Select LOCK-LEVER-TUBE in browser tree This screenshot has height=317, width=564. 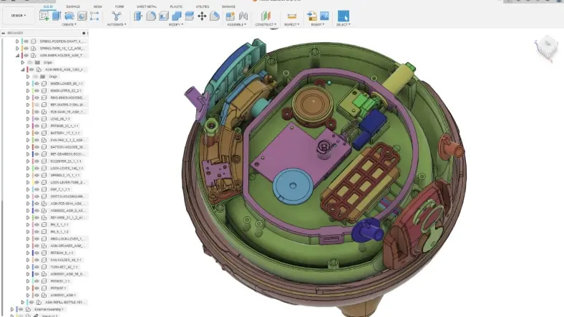tap(67, 182)
